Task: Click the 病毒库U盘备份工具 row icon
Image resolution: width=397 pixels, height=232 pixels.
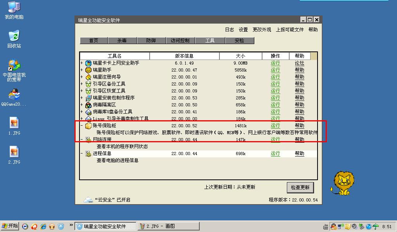Action: pyautogui.click(x=88, y=112)
